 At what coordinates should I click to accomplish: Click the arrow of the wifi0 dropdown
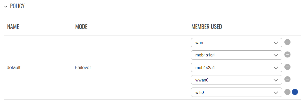pos(276,92)
